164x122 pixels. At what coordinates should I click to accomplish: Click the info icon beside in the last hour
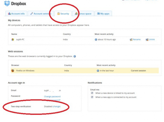click(98, 71)
